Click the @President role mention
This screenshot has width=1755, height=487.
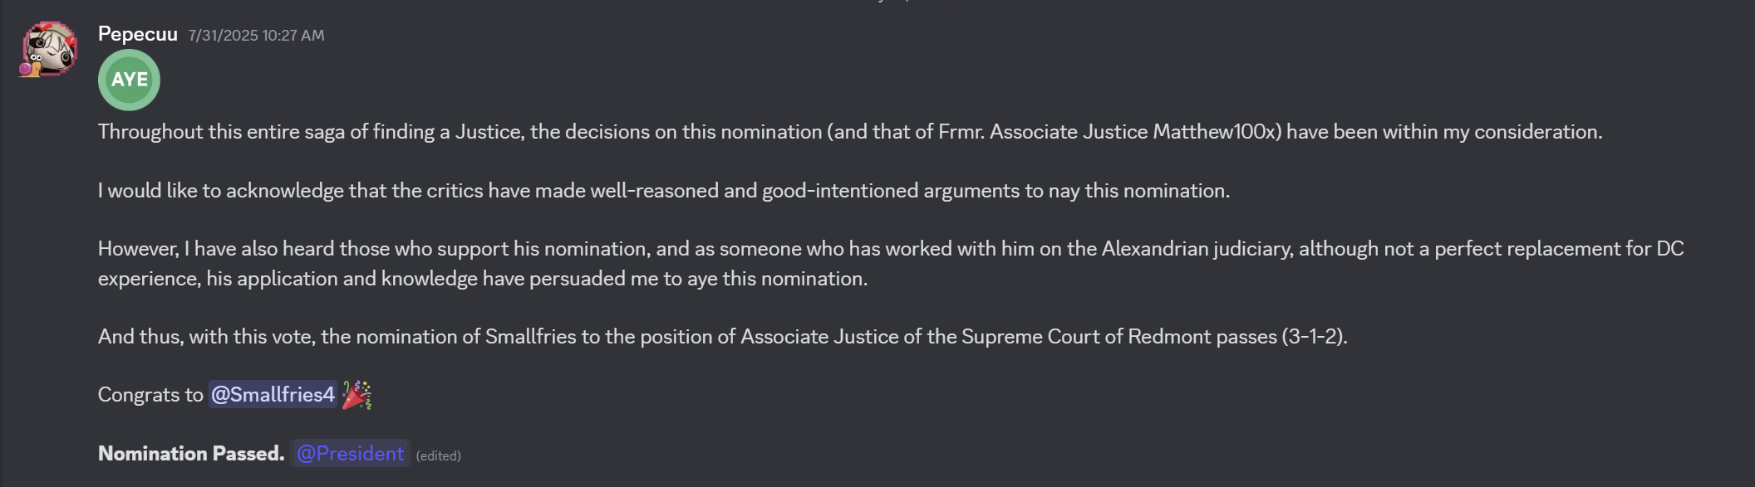350,454
